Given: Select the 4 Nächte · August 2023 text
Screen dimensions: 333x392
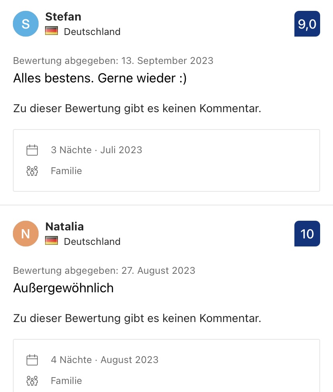Looking at the screenshot, I should pyautogui.click(x=105, y=360).
